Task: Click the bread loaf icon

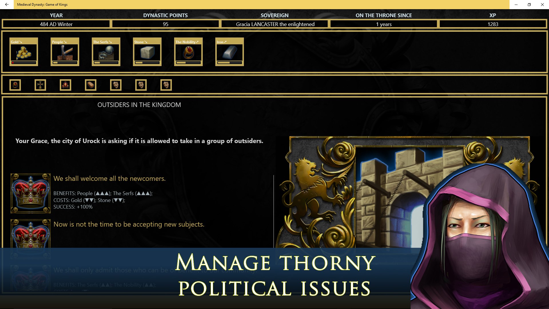Action: tap(91, 85)
